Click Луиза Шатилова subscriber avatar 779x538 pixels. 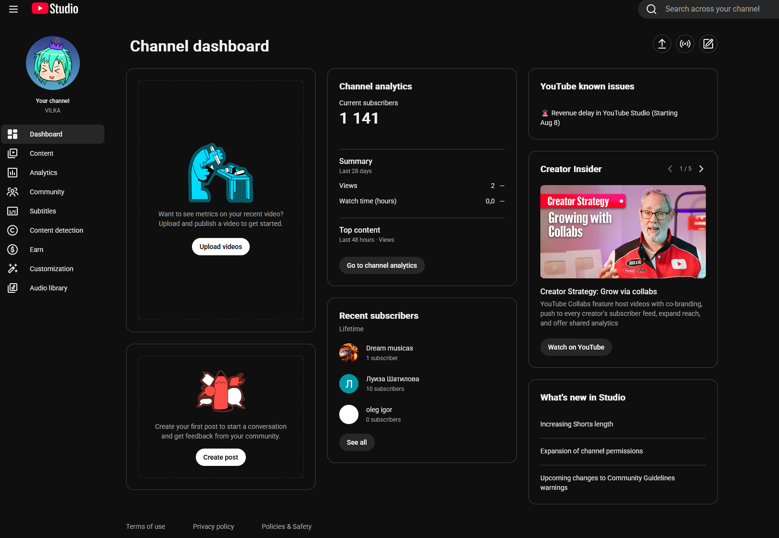pos(349,384)
